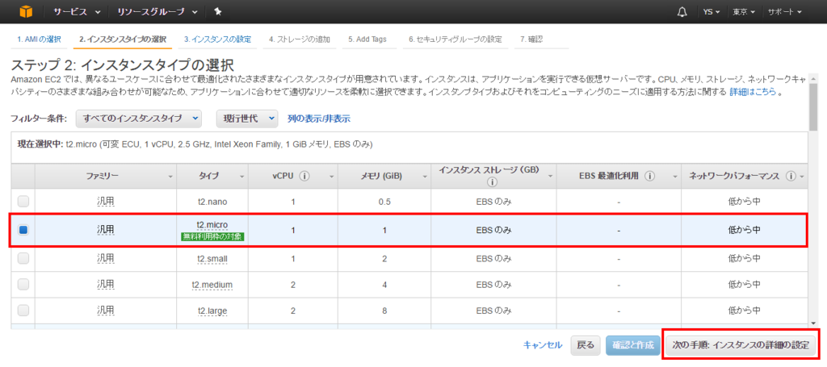This screenshot has height=367, width=827.
Task: Click the pin shortcut icon in top bar
Action: (x=217, y=11)
